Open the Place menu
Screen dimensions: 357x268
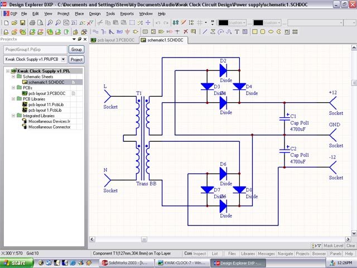click(79, 13)
